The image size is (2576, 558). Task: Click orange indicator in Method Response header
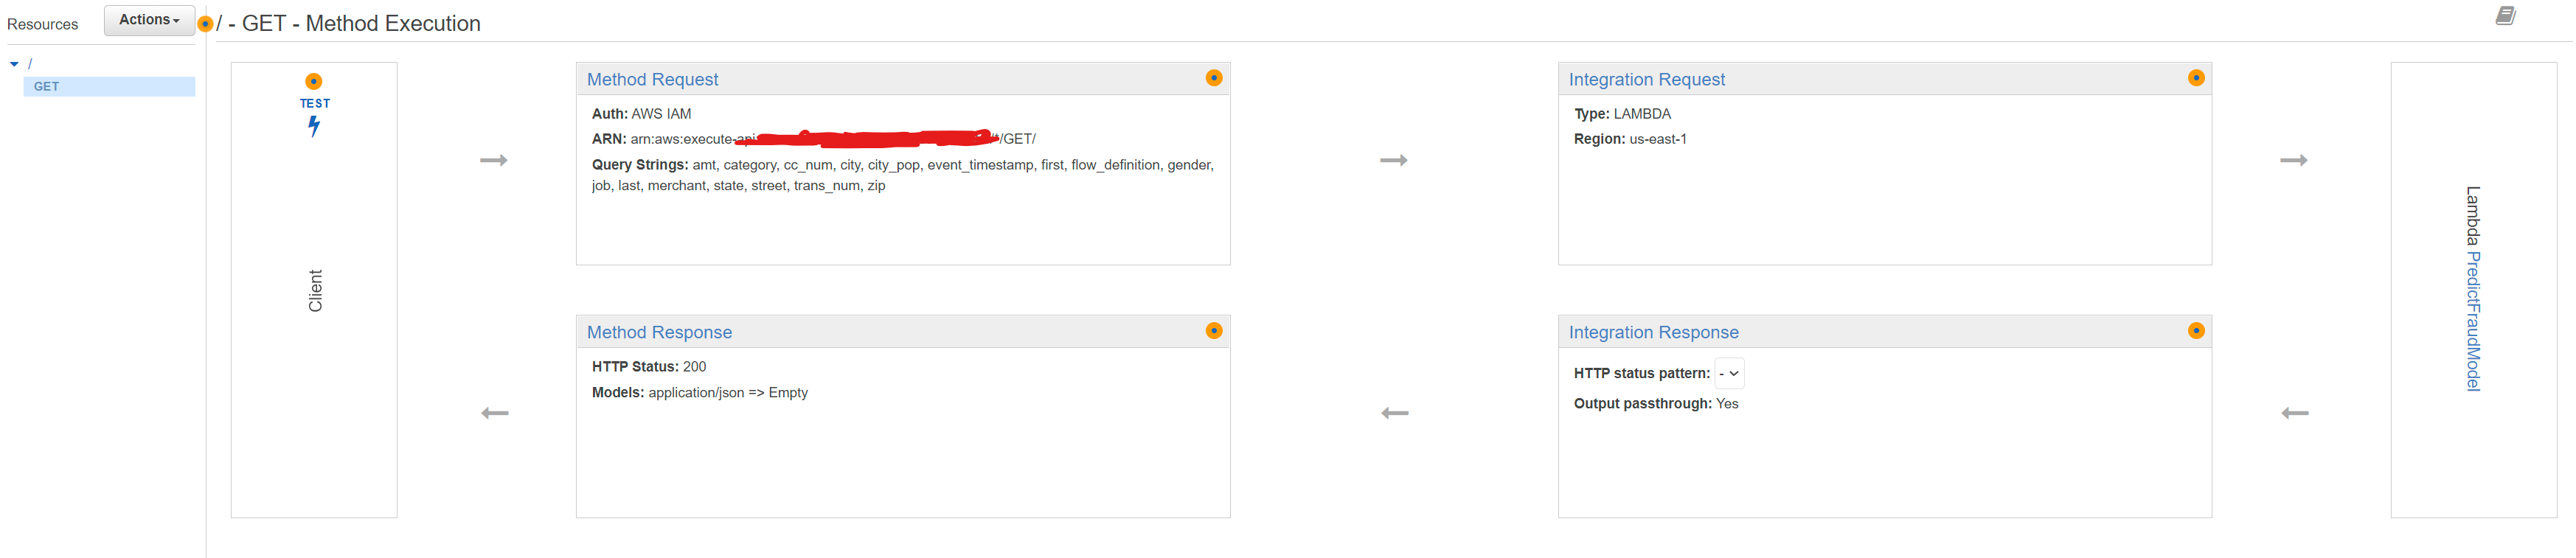[x=1213, y=331]
